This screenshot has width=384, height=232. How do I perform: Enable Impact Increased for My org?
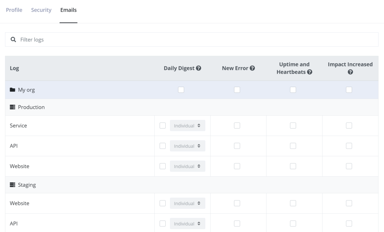point(349,90)
